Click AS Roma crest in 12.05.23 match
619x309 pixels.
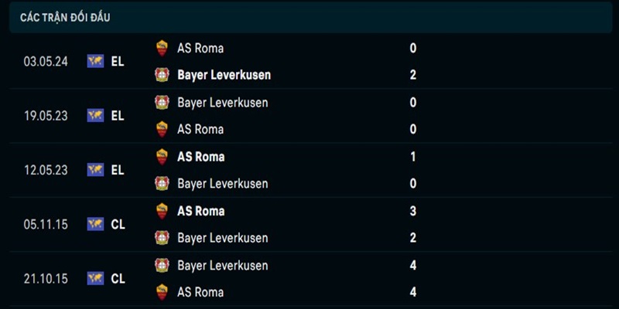(162, 157)
